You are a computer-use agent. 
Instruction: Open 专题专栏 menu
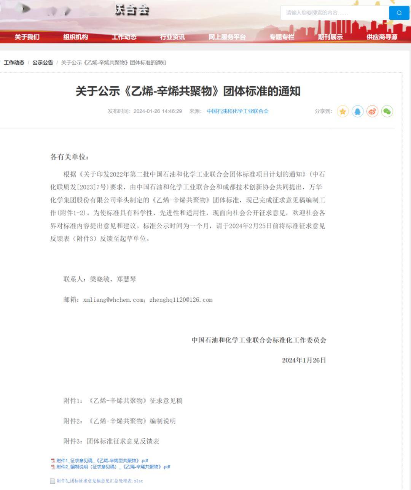[282, 37]
